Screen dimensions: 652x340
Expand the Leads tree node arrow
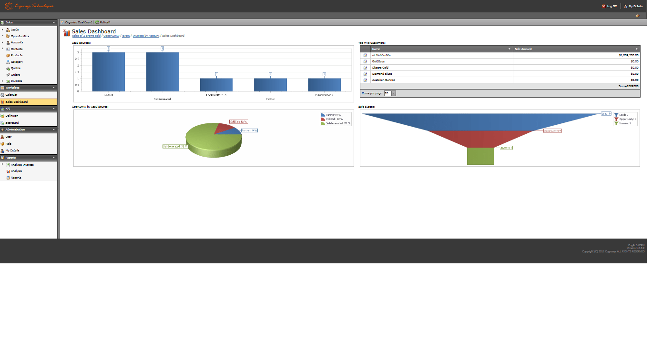tap(2, 30)
